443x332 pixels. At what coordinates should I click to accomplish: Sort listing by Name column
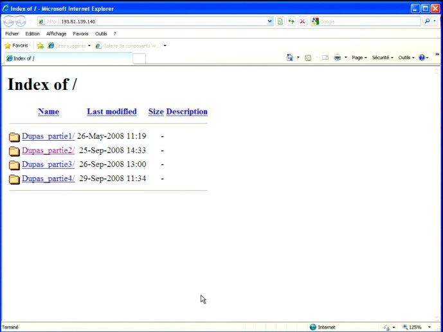point(49,112)
